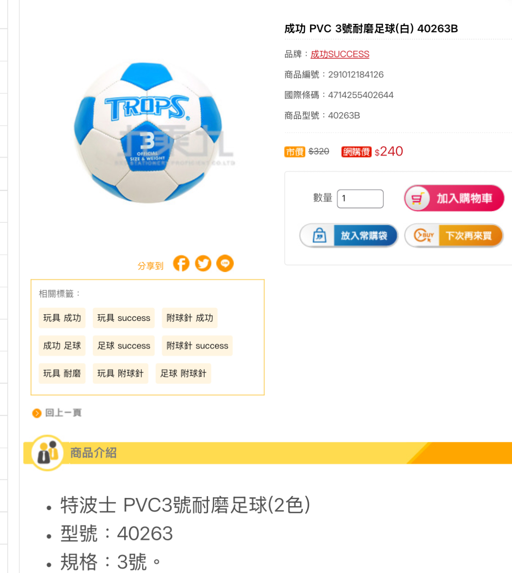Select the 玩具 成功 tag
512x573 pixels.
click(x=62, y=318)
